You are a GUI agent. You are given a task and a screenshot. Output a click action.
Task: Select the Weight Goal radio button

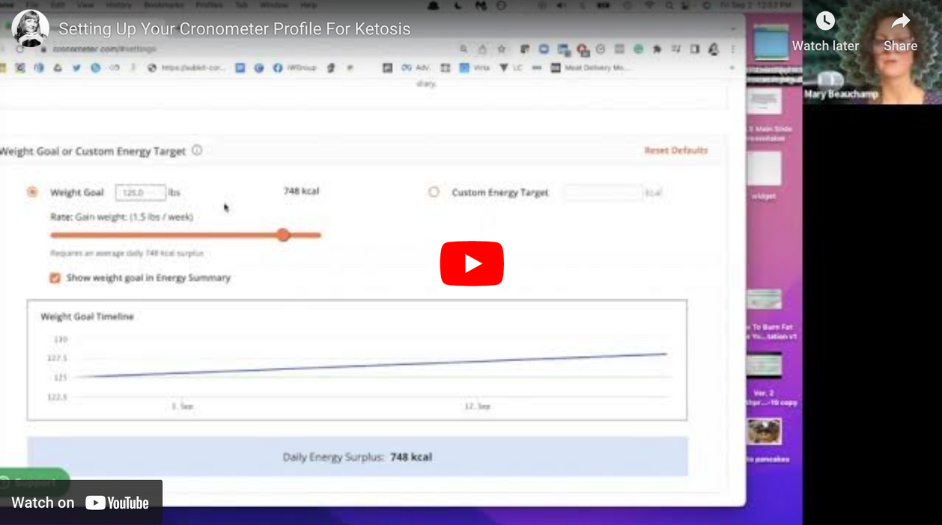pos(32,192)
